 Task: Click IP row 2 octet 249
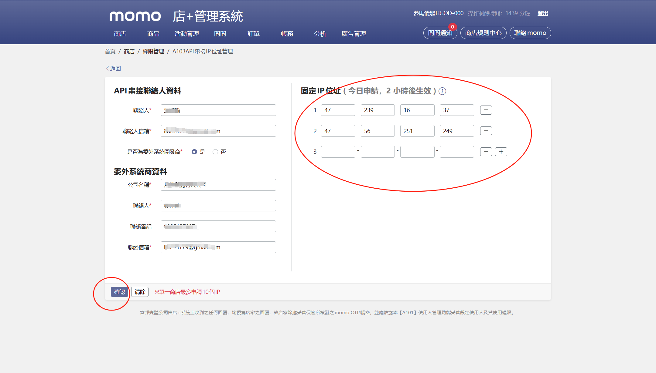pos(457,131)
